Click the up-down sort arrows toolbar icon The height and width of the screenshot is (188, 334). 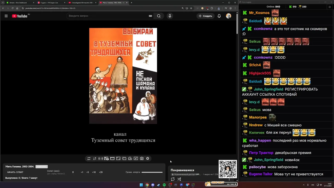(95, 158)
